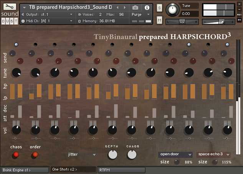The height and width of the screenshot is (174, 243).
Task: Click the first channel red send knob
Action: 20,61
